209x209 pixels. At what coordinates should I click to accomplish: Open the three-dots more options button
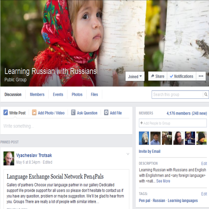[201, 76]
